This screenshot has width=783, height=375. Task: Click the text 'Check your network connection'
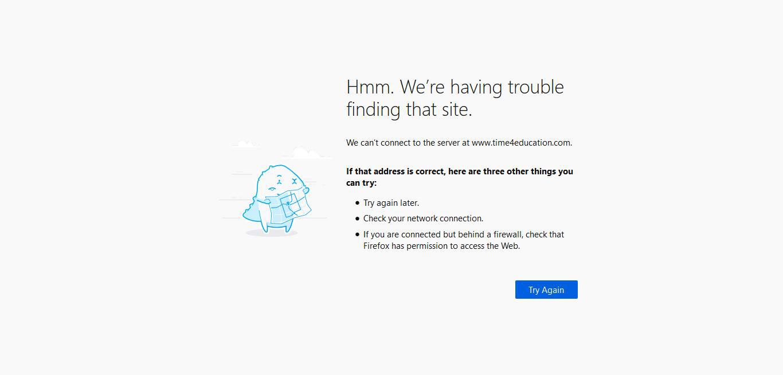[x=423, y=218]
